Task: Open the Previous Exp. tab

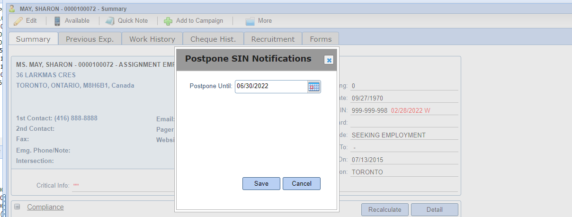Action: tap(90, 39)
